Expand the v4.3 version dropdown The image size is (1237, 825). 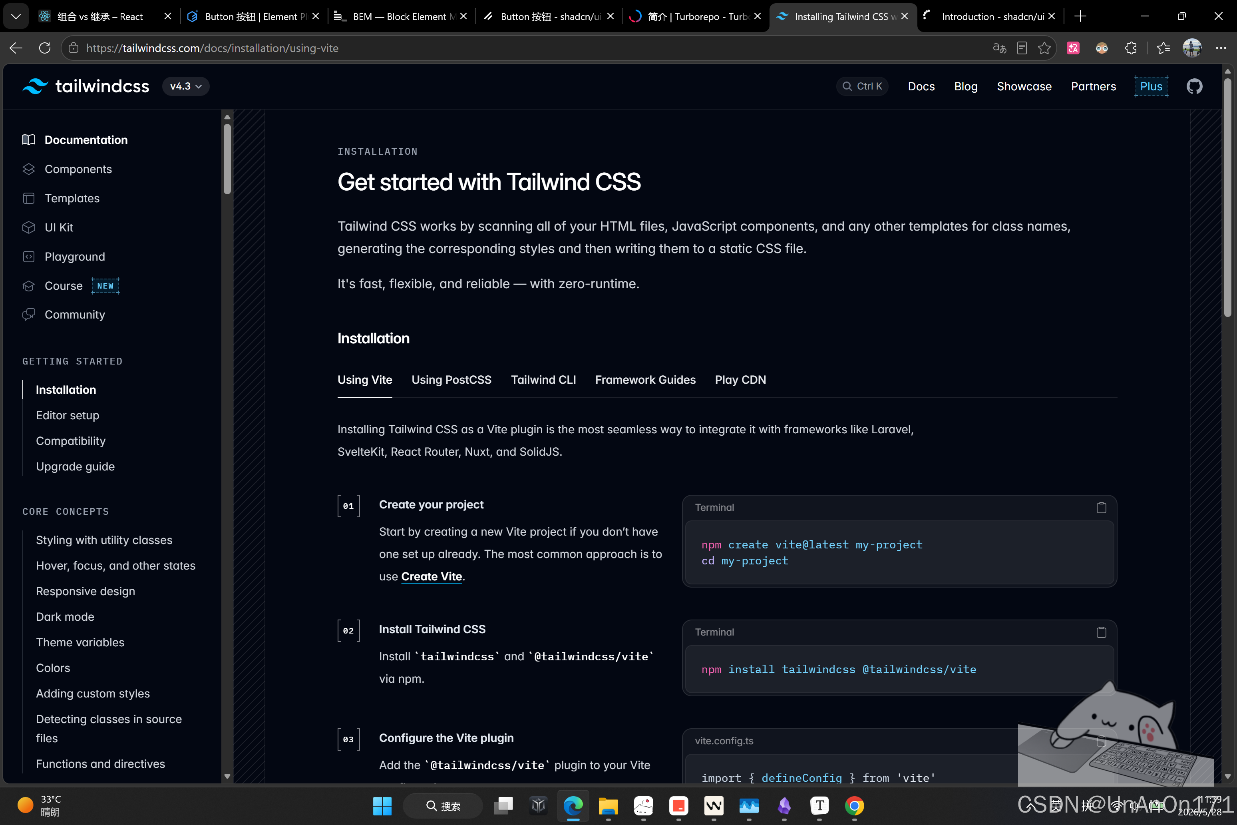[186, 86]
